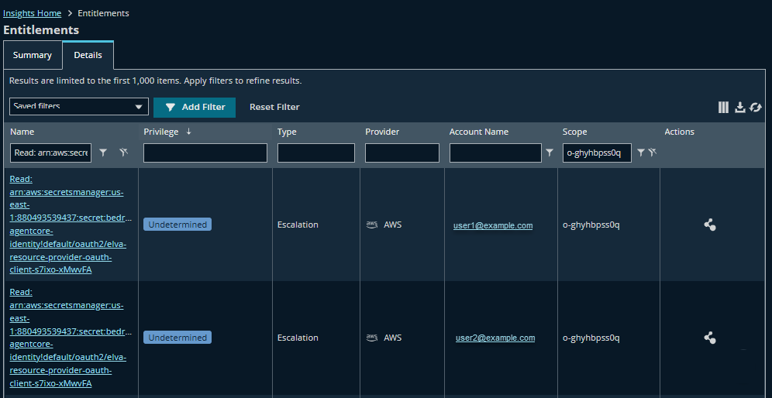Focus the Scope filter input with o-ghyhbpss0q
This screenshot has width=772, height=398.
pos(598,153)
